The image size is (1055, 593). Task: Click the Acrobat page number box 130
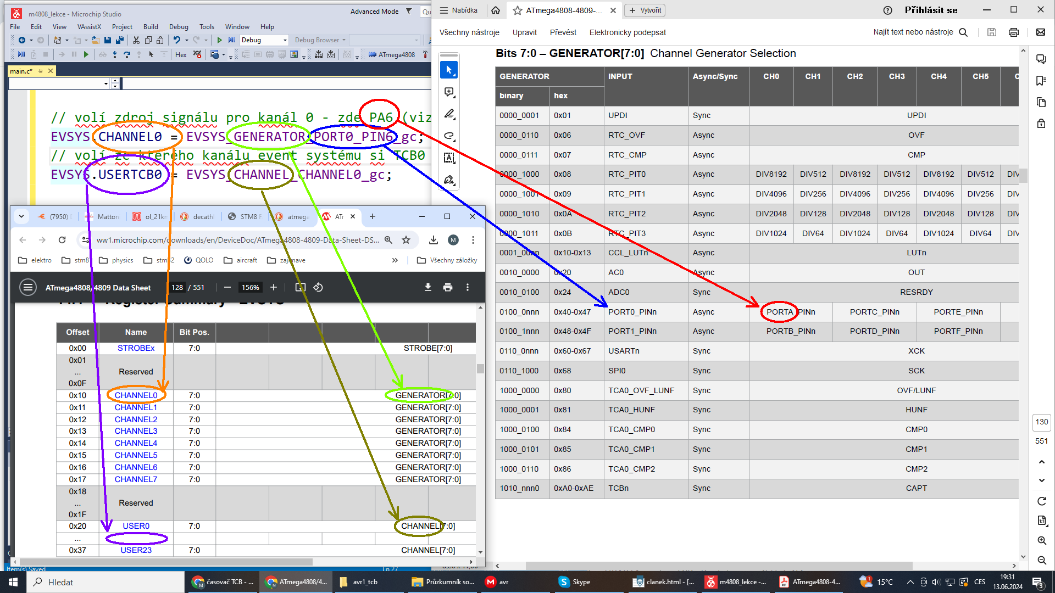tap(1041, 422)
